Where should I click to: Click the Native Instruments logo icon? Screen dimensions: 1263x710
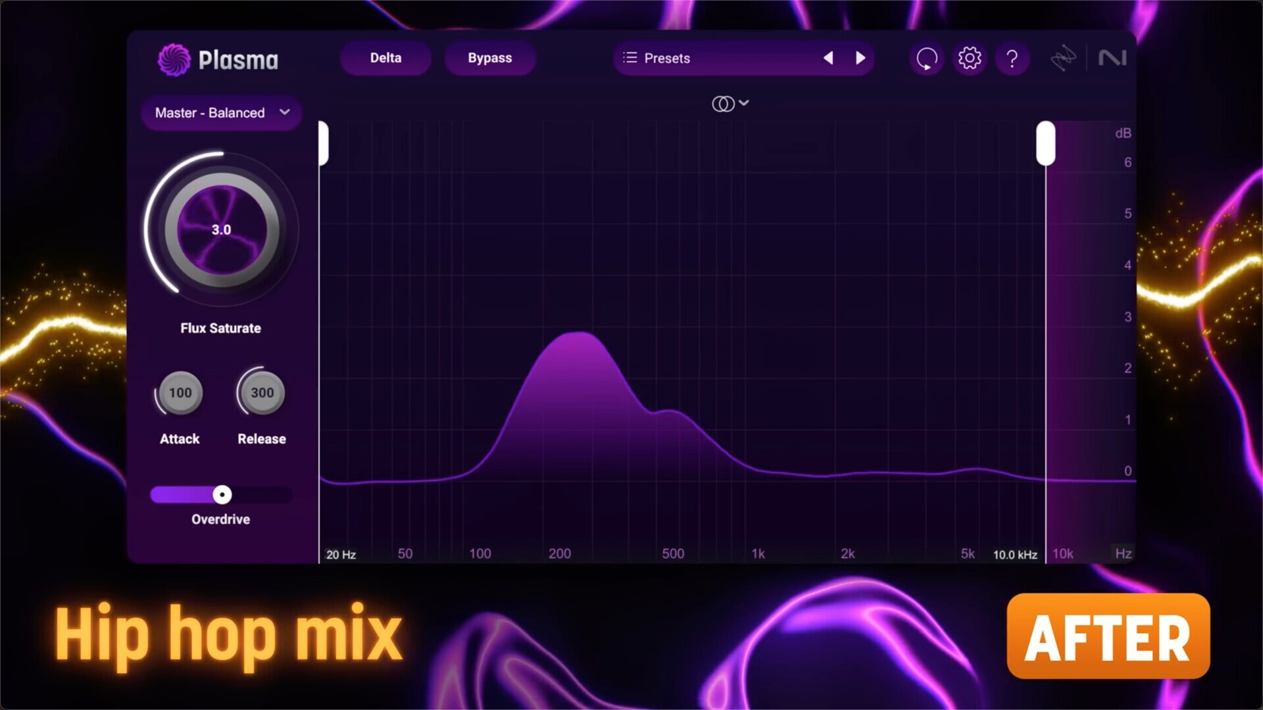tap(1112, 59)
